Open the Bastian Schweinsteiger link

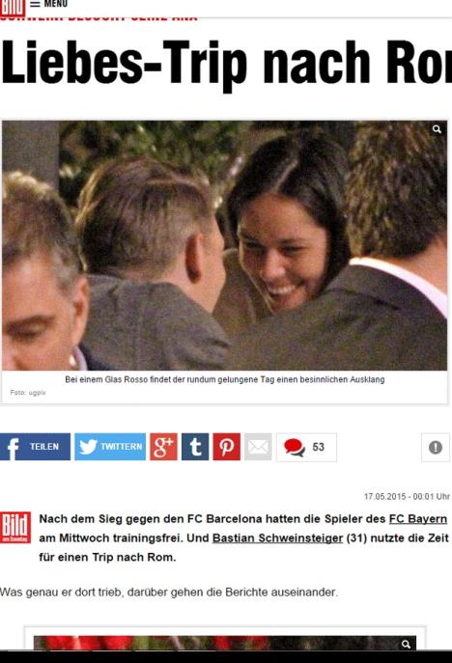click(x=277, y=538)
